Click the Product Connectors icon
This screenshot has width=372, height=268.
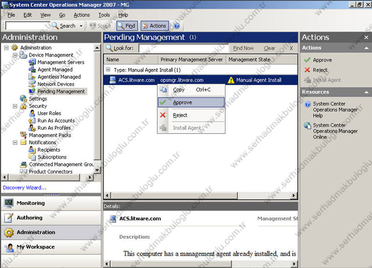(x=23, y=171)
